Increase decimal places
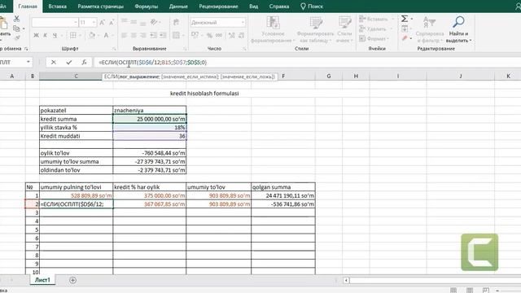This screenshot has height=293, width=521. click(x=231, y=35)
